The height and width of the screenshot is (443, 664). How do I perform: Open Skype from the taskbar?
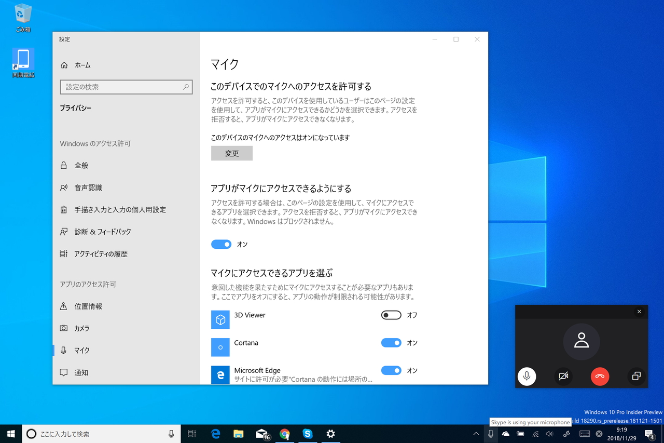[x=308, y=434]
